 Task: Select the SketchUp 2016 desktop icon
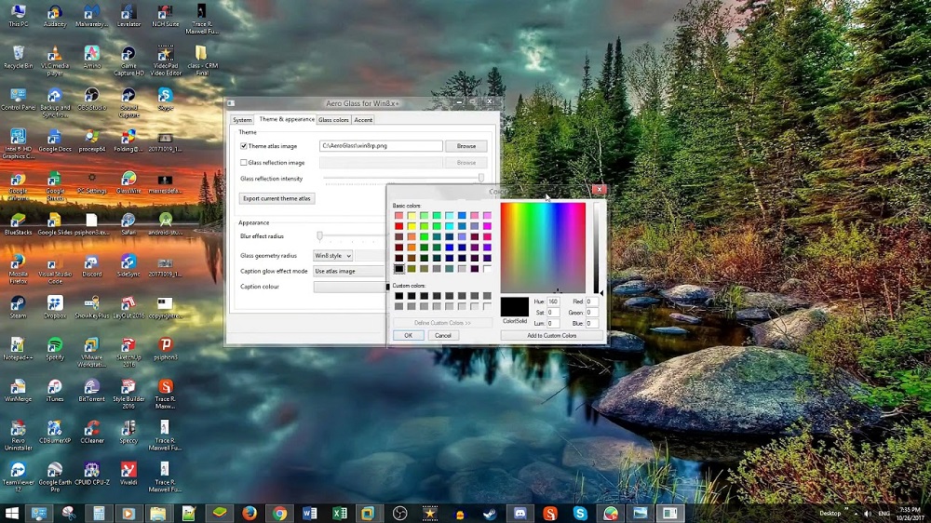pos(128,352)
